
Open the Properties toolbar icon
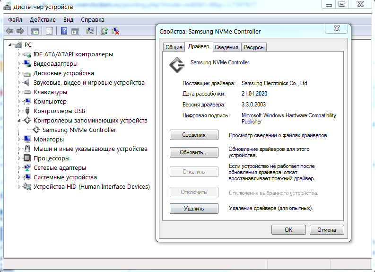pyautogui.click(x=49, y=31)
